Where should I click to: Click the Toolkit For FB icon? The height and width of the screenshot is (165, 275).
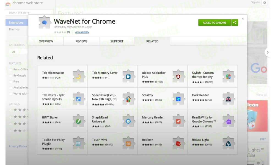(79, 143)
